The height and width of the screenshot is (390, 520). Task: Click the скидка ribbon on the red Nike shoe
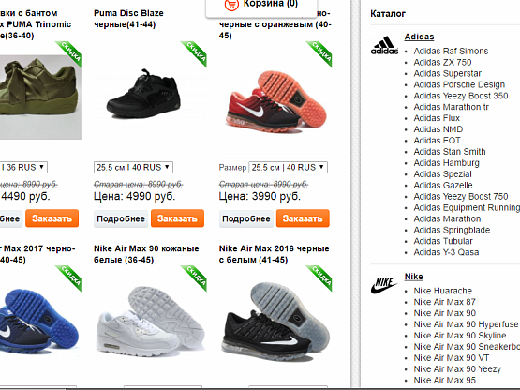[x=319, y=53]
